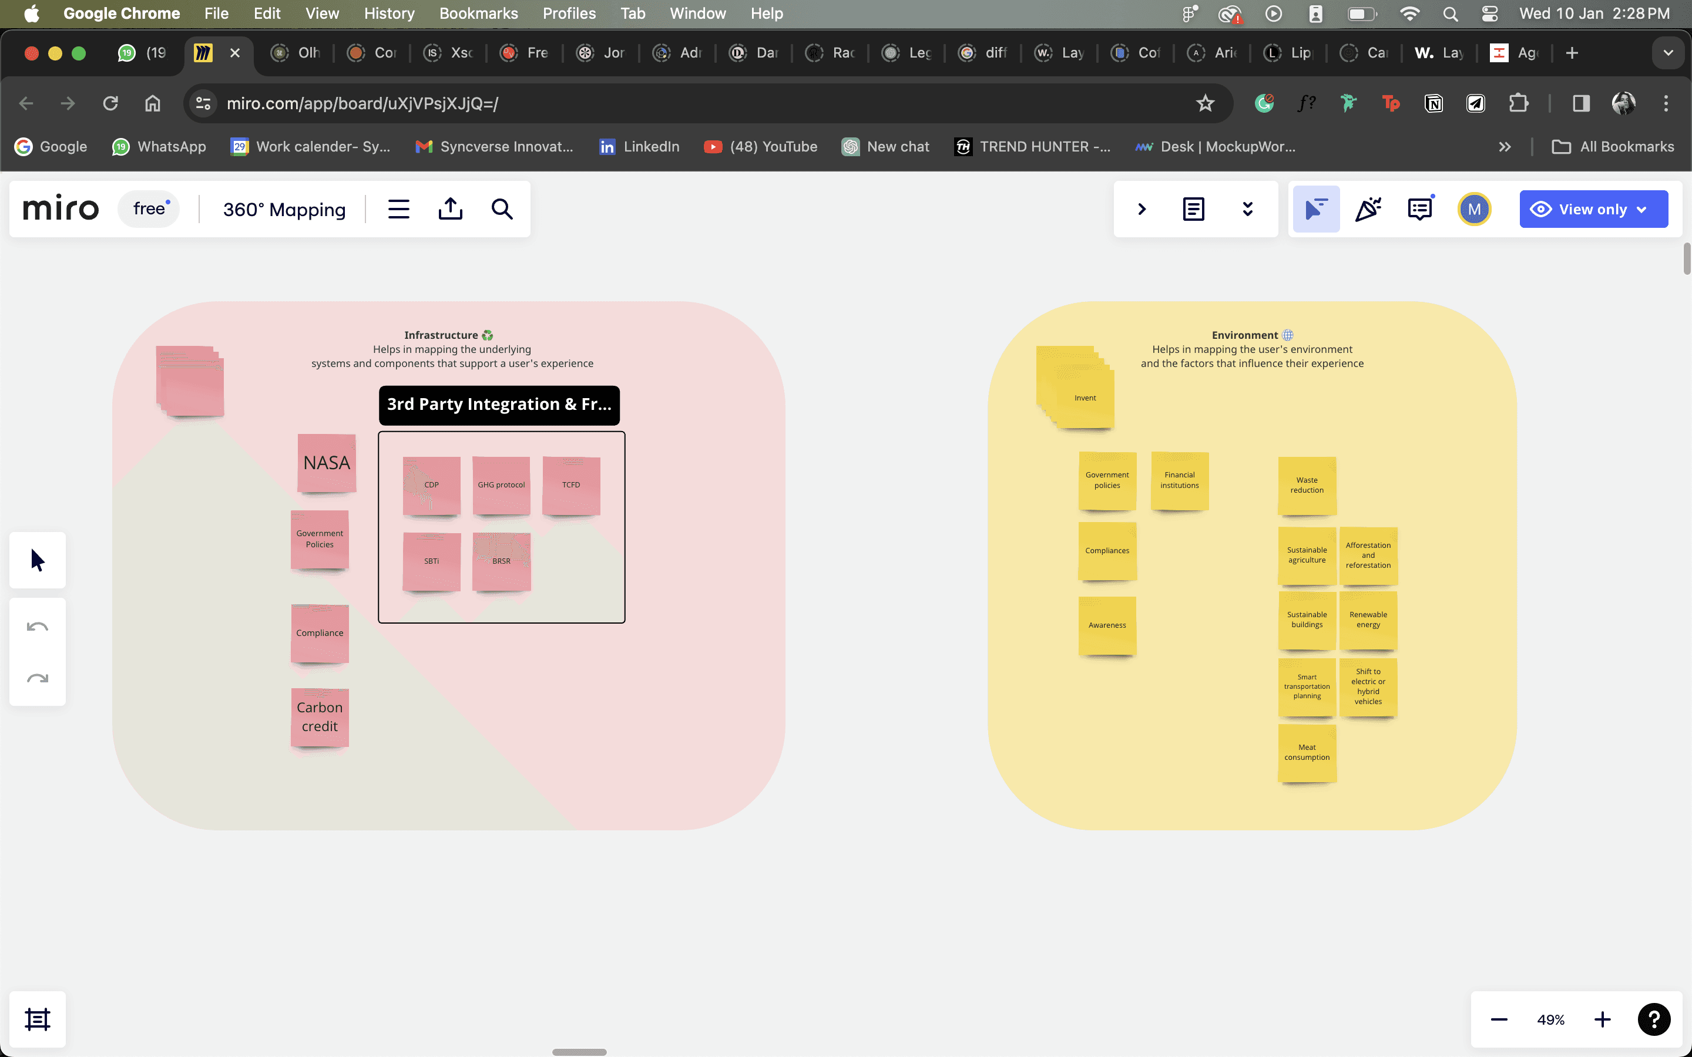Expand more apps double-chevron
This screenshot has height=1057, width=1692.
click(x=1247, y=209)
